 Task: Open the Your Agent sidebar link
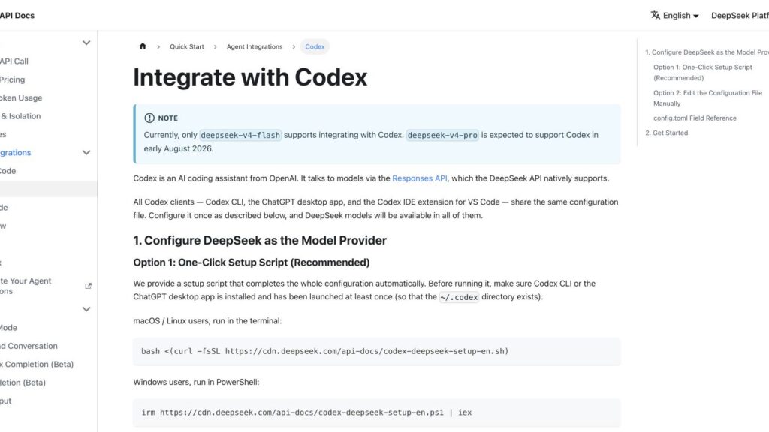click(x=26, y=286)
